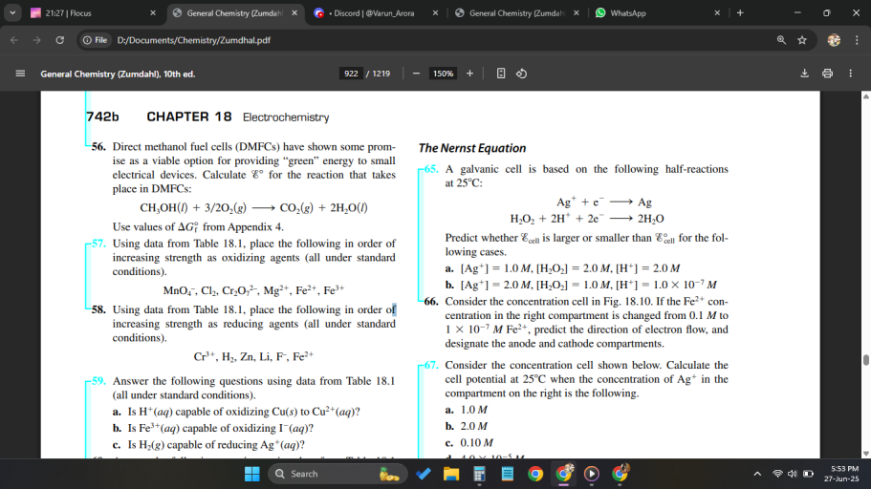Open the last Chrome taskbar icon
Screen dimensions: 871x489
coord(620,474)
